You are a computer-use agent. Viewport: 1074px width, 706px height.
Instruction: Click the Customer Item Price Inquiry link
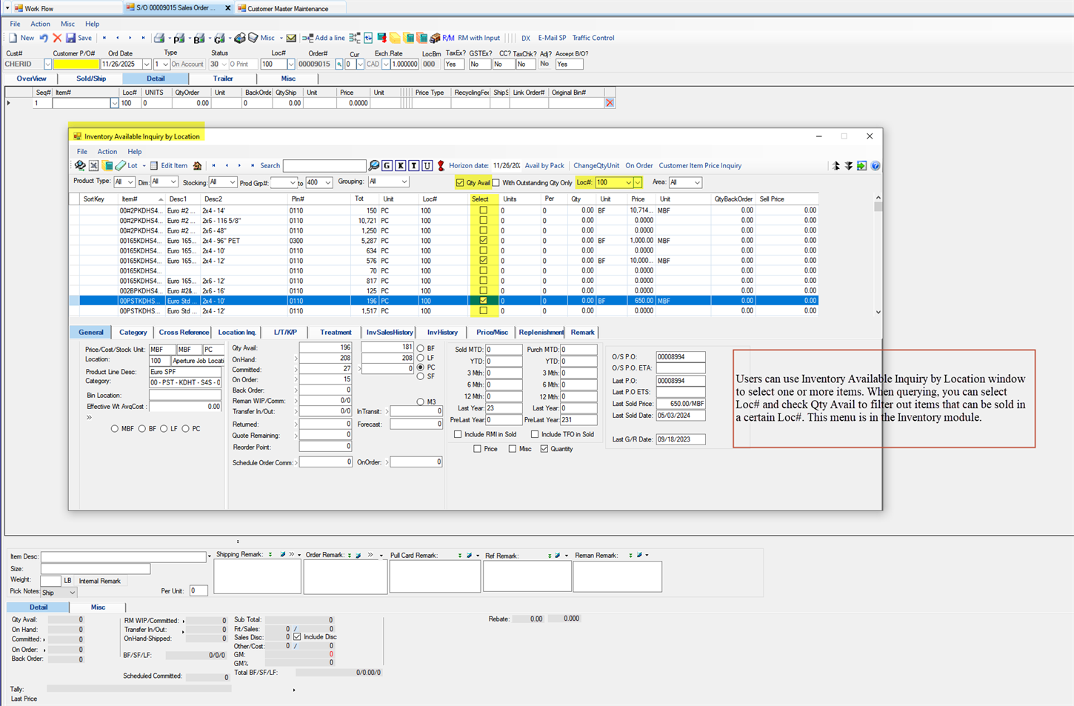[700, 166]
